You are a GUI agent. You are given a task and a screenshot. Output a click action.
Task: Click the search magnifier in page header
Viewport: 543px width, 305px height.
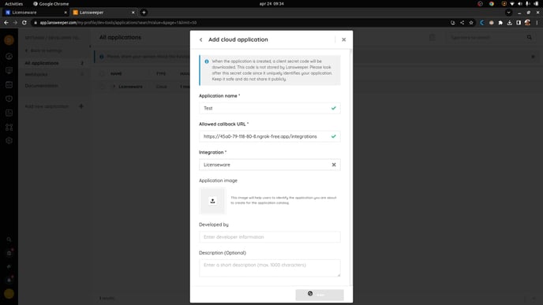tap(530, 37)
